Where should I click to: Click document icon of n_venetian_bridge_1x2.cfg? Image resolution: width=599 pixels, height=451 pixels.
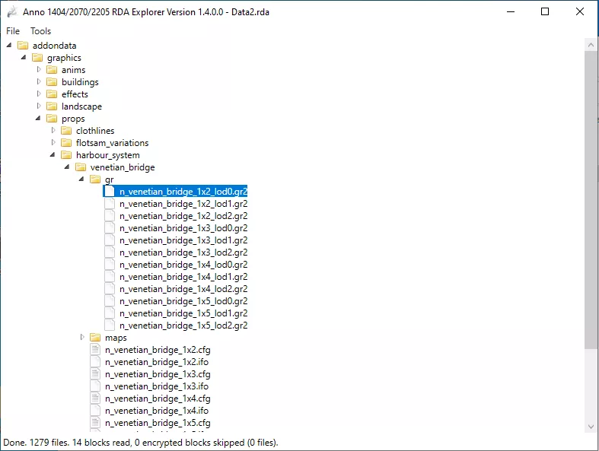(95, 349)
